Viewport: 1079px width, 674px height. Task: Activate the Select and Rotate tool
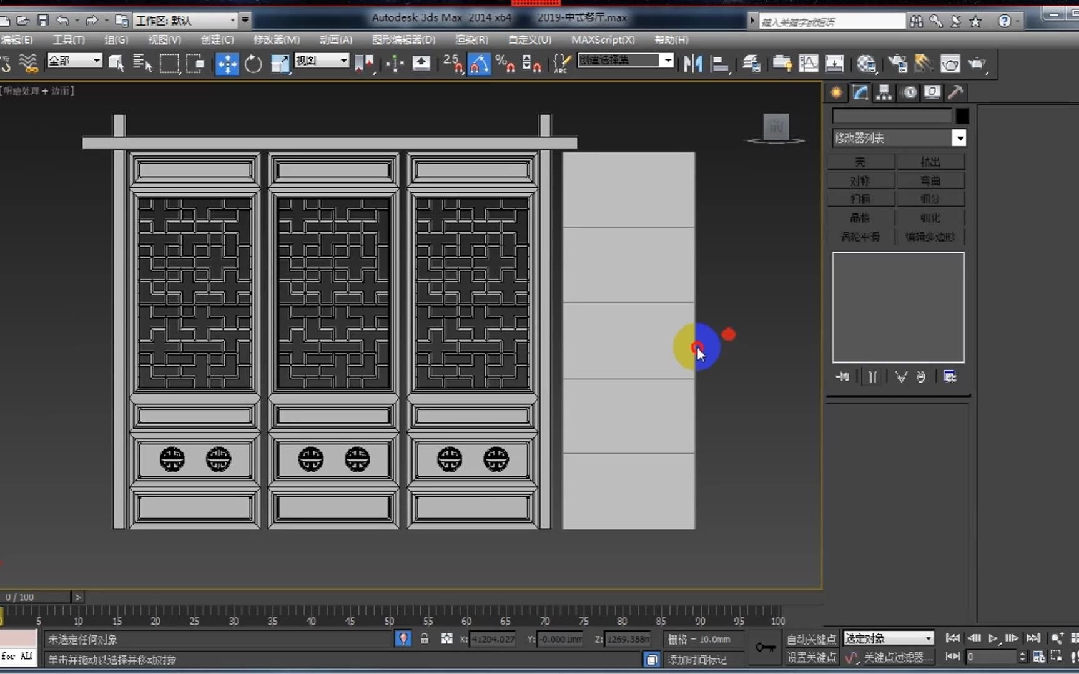point(253,64)
